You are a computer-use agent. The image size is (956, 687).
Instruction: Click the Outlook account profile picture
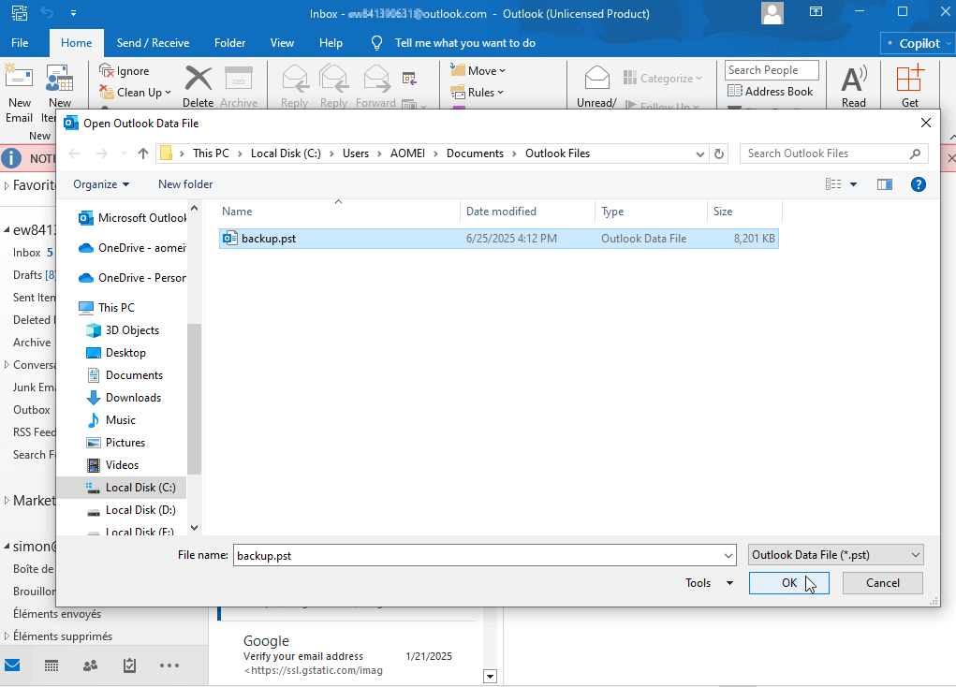pos(772,13)
